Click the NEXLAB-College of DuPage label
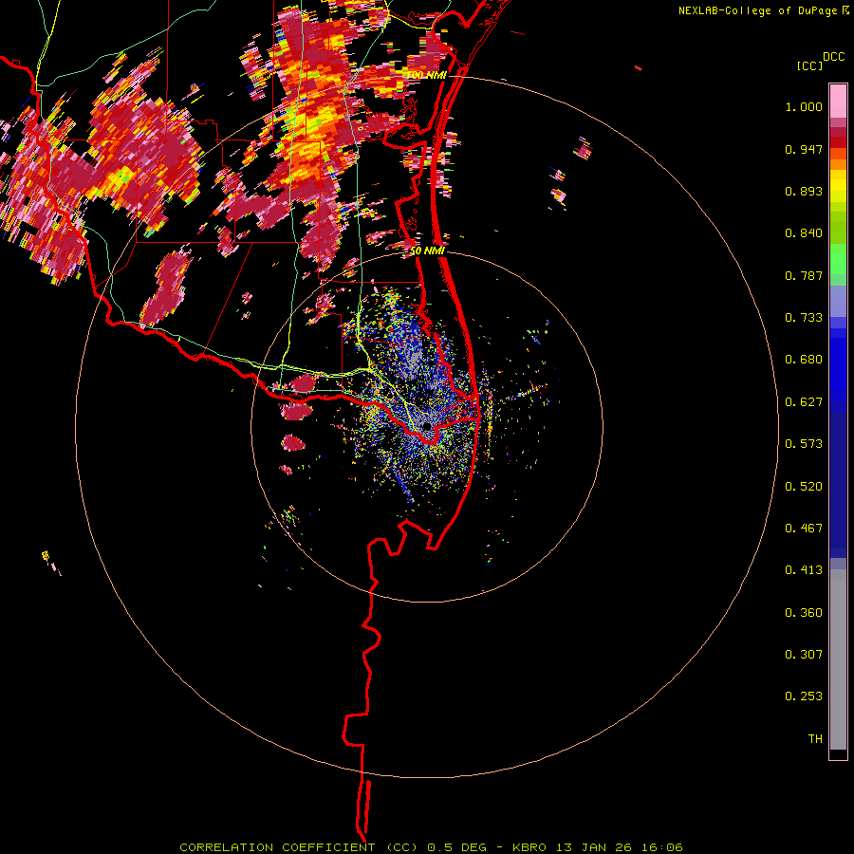 [x=757, y=10]
